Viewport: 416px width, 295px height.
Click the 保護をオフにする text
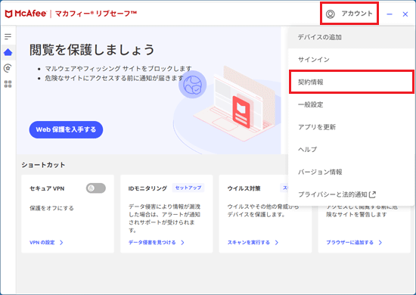point(51,208)
